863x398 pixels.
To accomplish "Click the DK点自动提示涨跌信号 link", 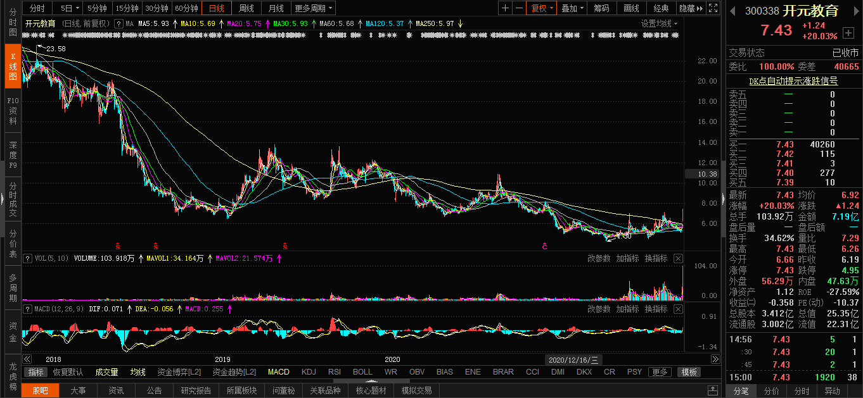I will [x=793, y=81].
